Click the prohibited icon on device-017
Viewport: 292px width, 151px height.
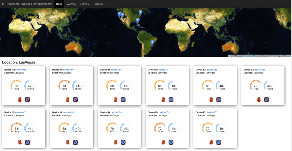[x=267, y=100]
